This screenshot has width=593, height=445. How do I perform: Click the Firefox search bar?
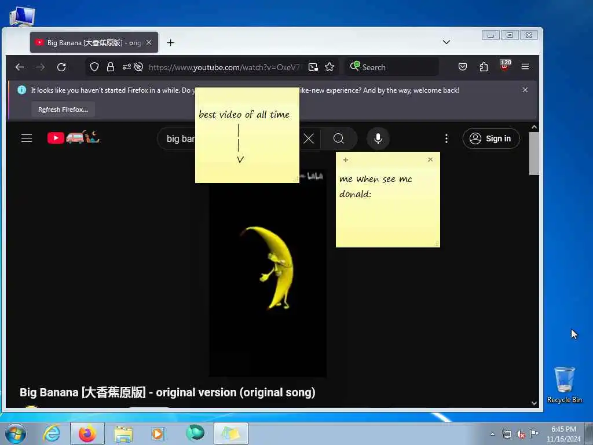click(392, 67)
